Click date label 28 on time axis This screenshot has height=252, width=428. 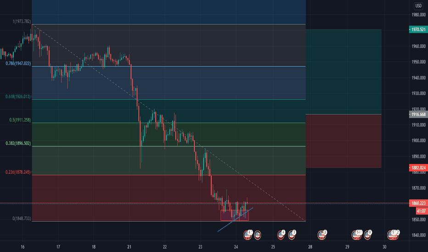[310, 247]
